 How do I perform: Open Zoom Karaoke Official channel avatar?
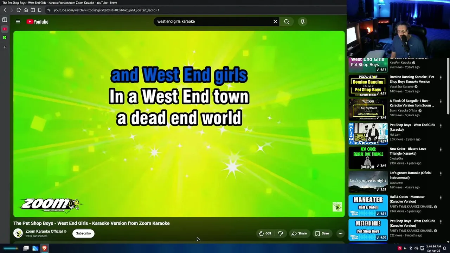(x=18, y=233)
